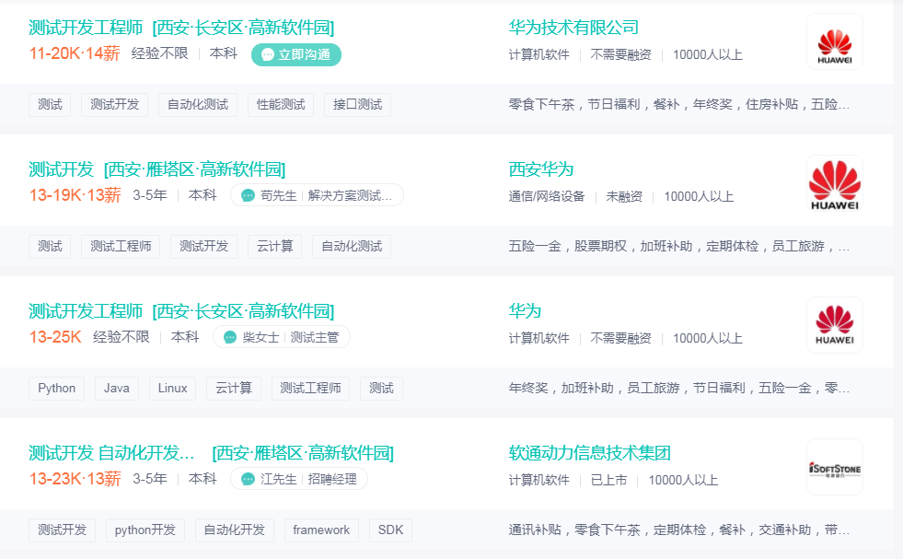The height and width of the screenshot is (559, 903).
Task: Click 测试开发 tag beside python开发
Action: coord(63,530)
